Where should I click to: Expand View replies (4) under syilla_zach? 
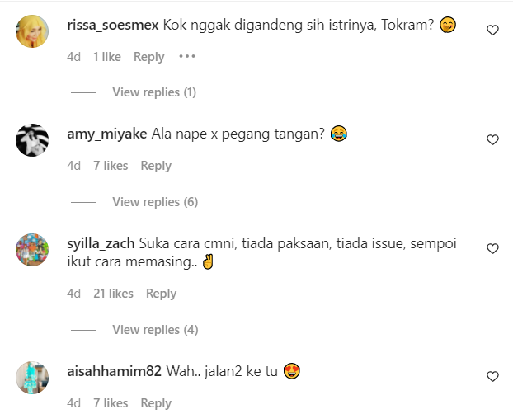click(155, 330)
